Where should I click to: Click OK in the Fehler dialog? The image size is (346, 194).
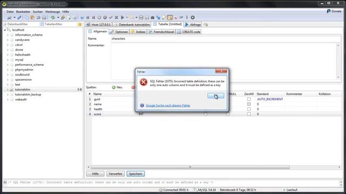point(216,96)
